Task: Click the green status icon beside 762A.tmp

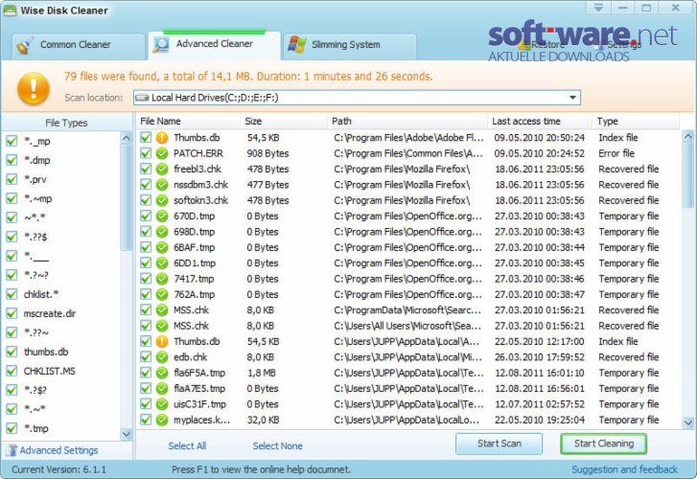Action: [162, 295]
